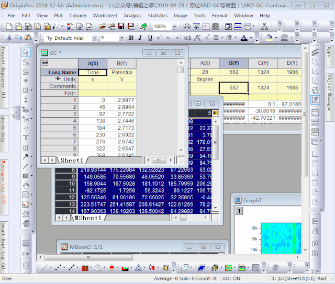Viewport: 335px width, 284px height.
Task: Select the Pointer tool in left toolbar
Action: tap(26, 52)
